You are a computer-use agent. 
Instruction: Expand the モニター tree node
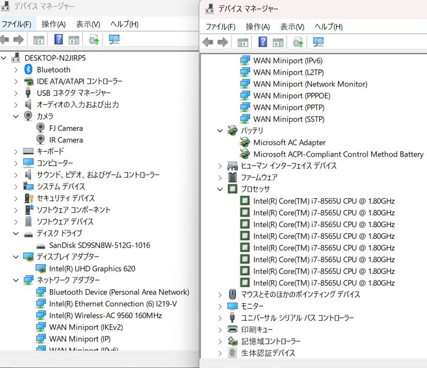(x=220, y=306)
